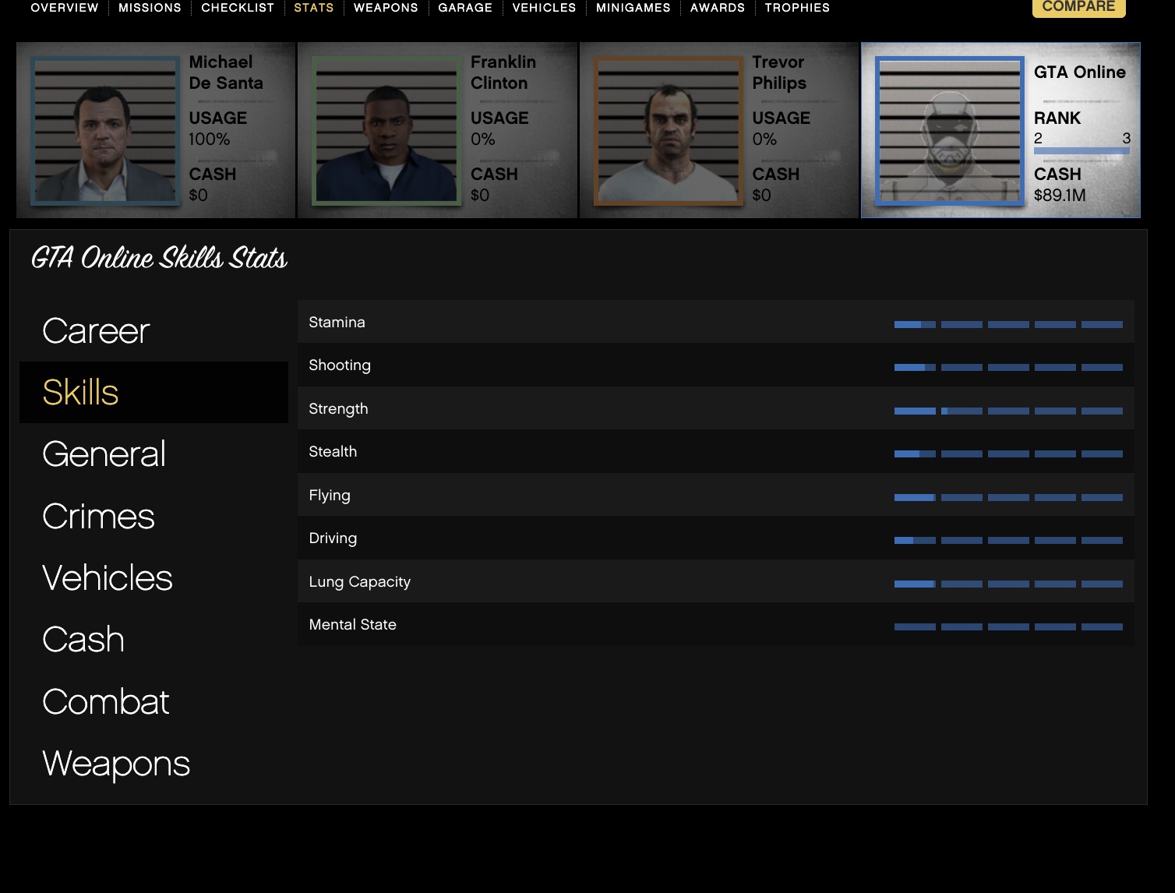Click Franklin's $0 cash value
This screenshot has width=1175, height=893.
(x=480, y=195)
